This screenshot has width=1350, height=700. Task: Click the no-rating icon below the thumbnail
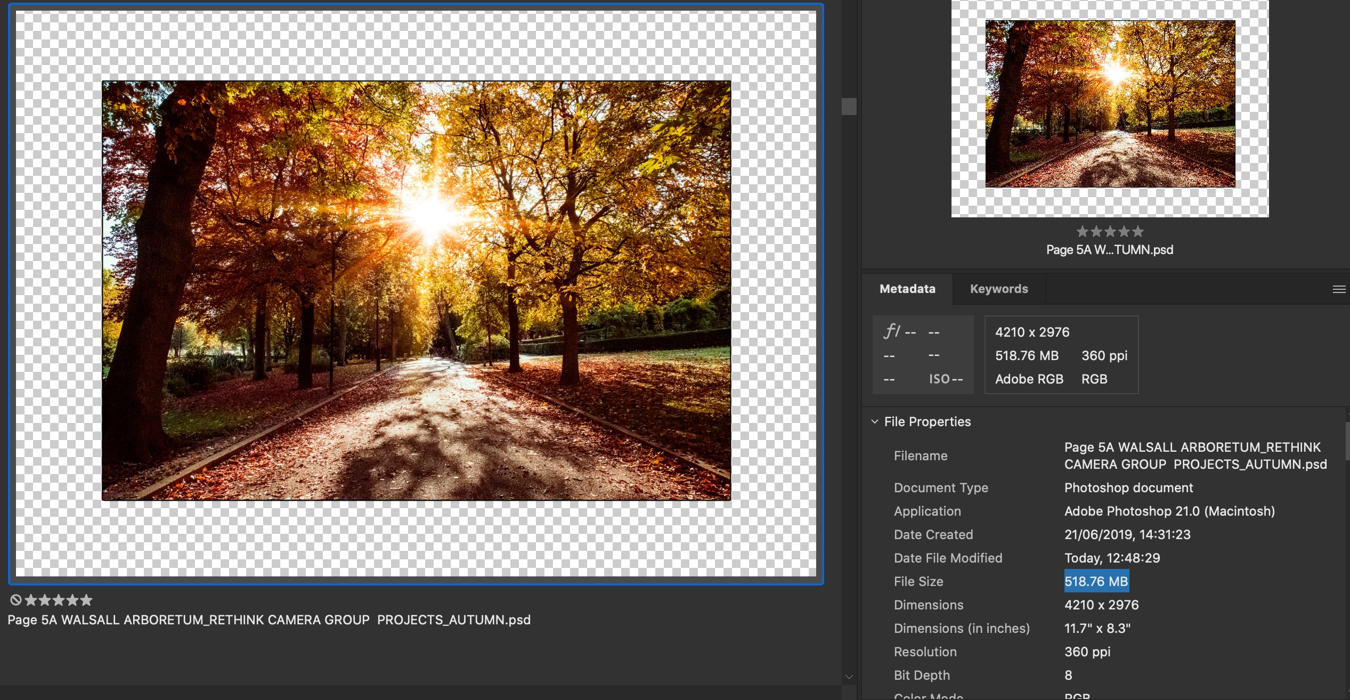point(15,600)
